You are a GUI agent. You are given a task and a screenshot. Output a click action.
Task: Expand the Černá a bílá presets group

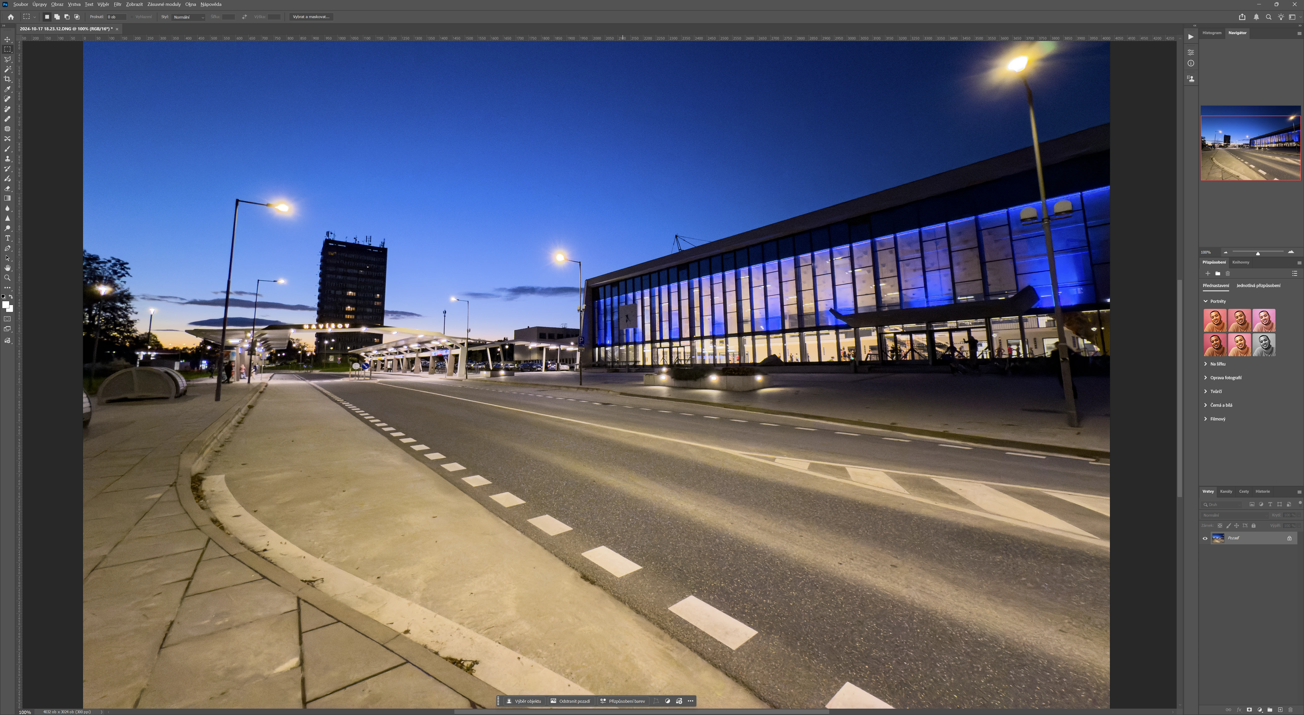coord(1222,405)
